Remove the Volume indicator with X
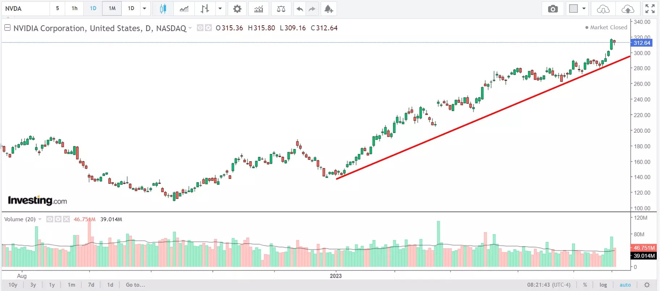 tap(66, 219)
